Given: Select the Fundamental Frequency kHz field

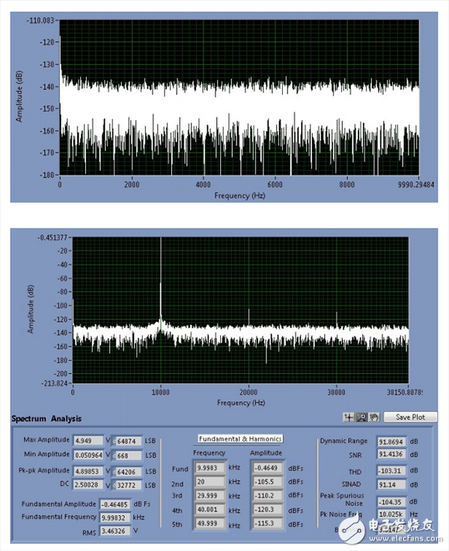Looking at the screenshot, I should click(x=117, y=517).
